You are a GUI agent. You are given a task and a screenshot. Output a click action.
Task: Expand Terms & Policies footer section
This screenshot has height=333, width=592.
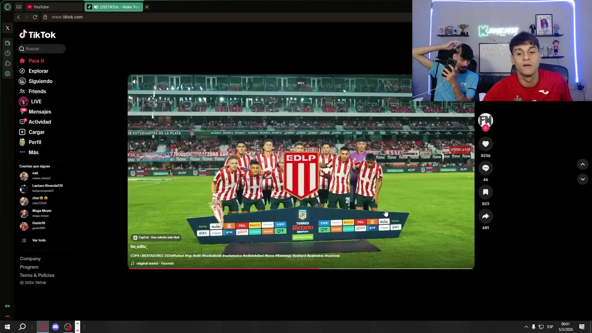point(37,276)
